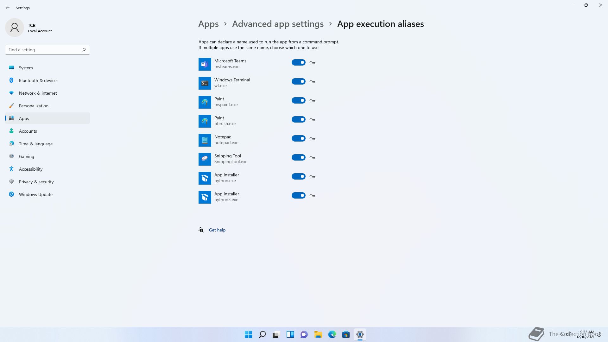This screenshot has width=608, height=342.
Task: Go to Network & internet settings
Action: pyautogui.click(x=47, y=93)
